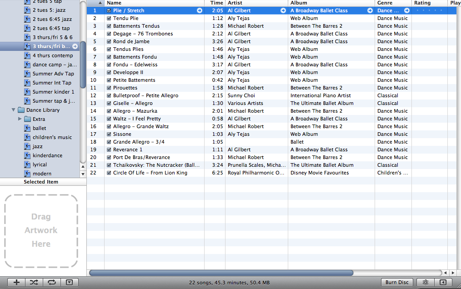
Task: Uncheck the Pirouettes track checkbox
Action: tap(109, 88)
